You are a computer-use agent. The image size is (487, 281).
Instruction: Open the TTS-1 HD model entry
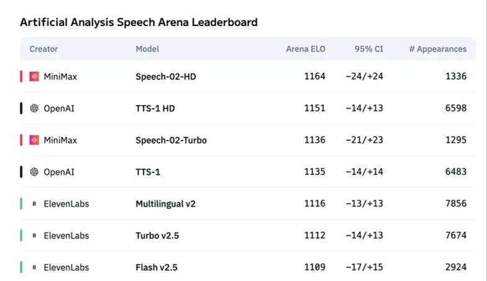155,109
